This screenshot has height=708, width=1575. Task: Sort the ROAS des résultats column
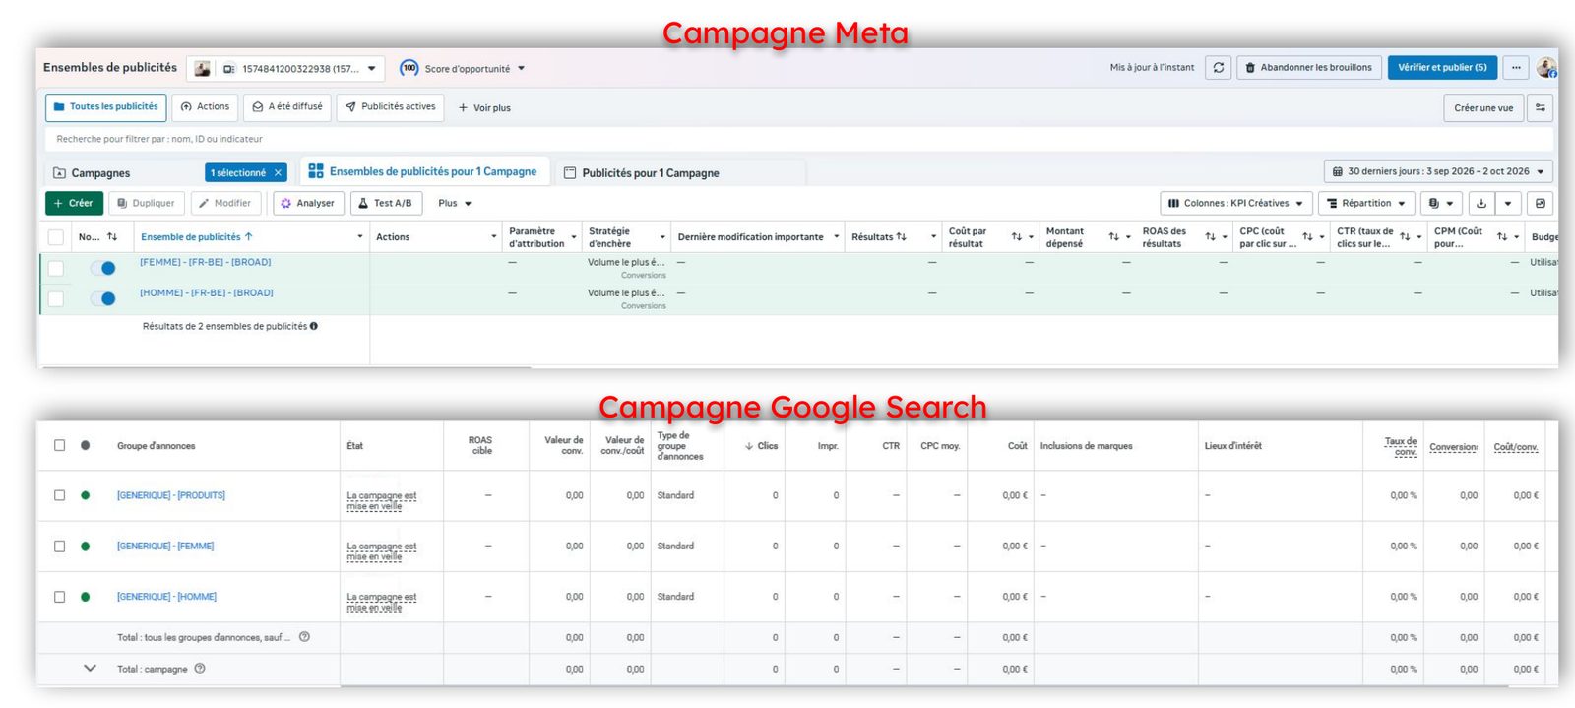1211,237
